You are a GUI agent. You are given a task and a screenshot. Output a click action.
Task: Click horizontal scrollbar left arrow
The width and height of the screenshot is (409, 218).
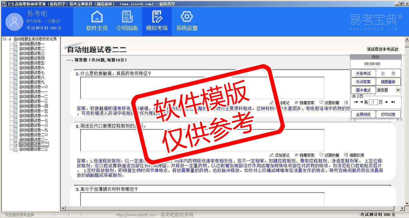pos(63,208)
